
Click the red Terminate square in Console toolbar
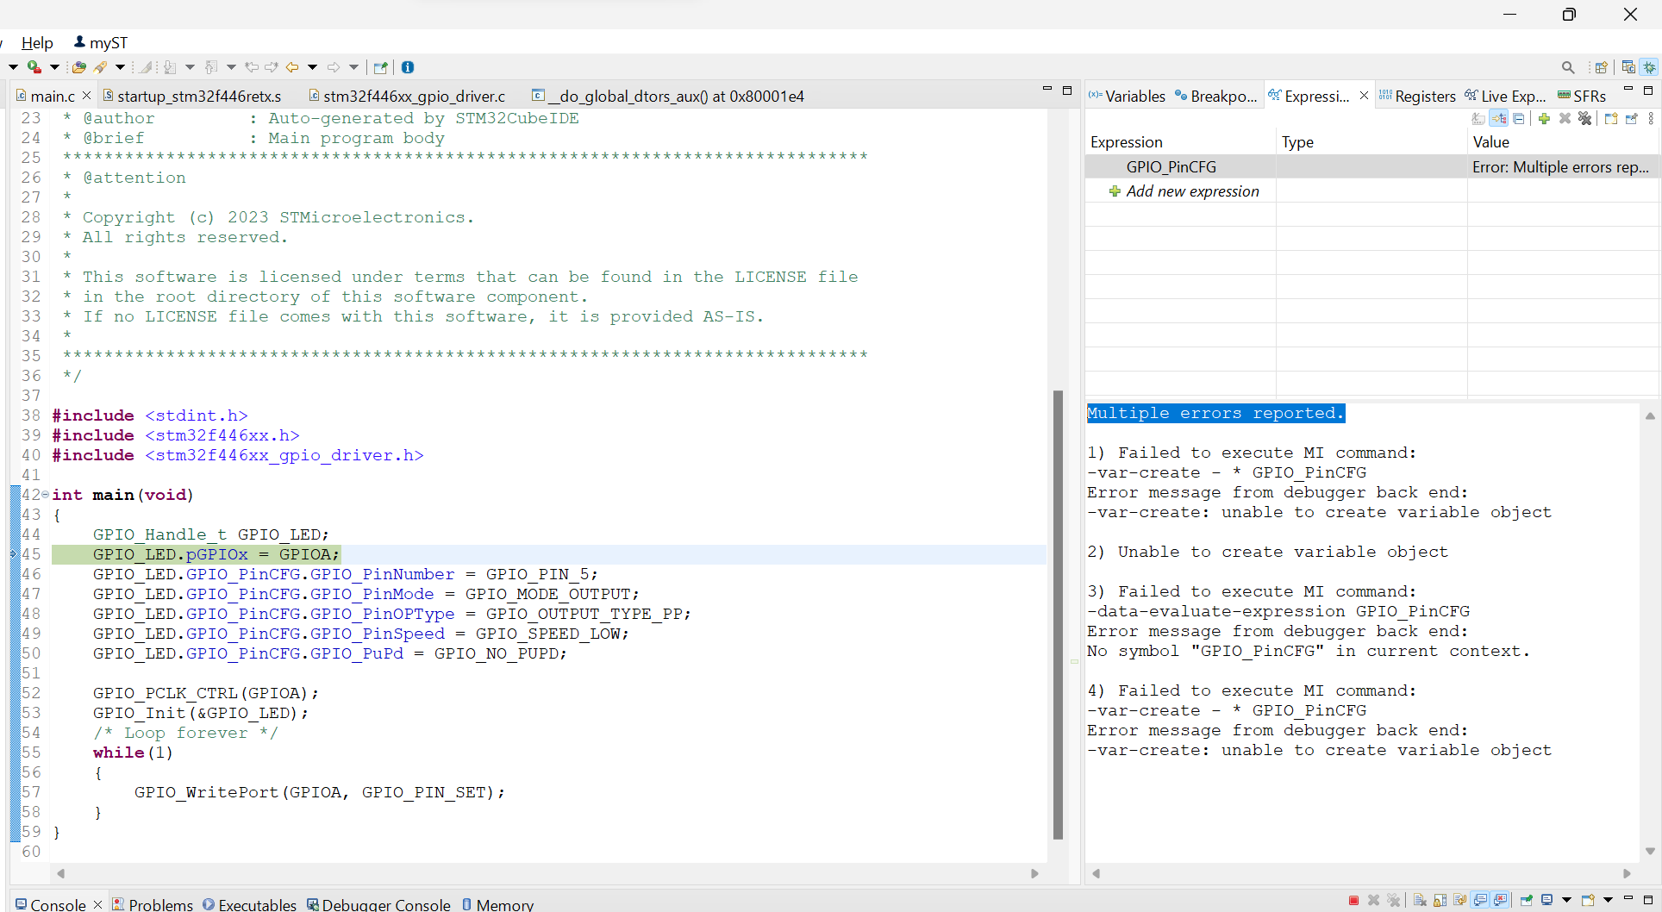click(x=1353, y=901)
